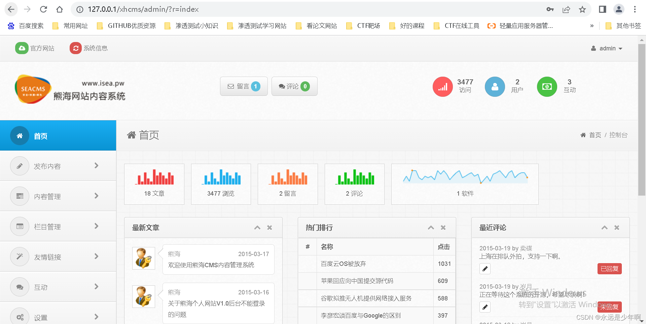Edit the comment by 岁月 with pencil icon

(485, 307)
